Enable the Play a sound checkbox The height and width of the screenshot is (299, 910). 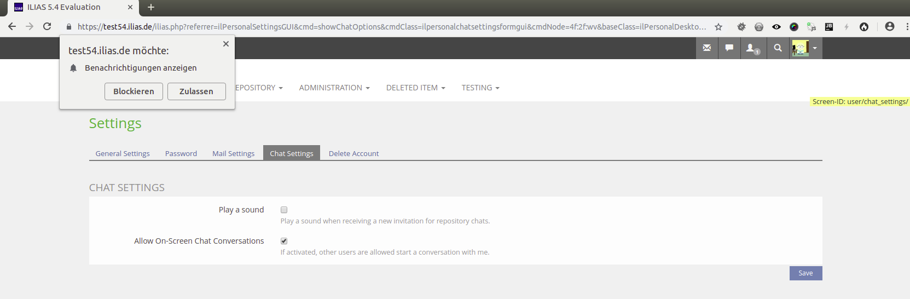(x=284, y=210)
